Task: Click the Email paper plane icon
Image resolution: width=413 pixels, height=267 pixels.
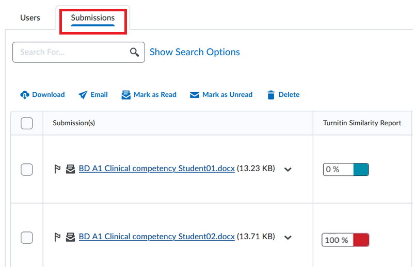Action: tap(83, 95)
